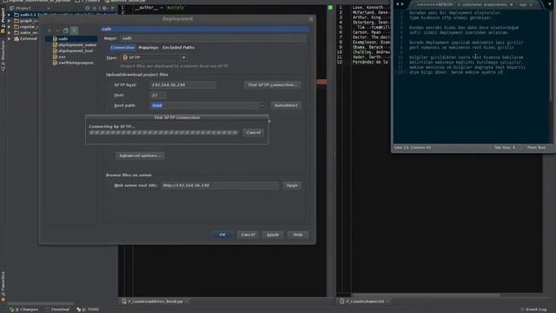Viewport: 556px width, 313px height.
Task: Remove selected deployment server with minus icon
Action: pyautogui.click(x=57, y=30)
